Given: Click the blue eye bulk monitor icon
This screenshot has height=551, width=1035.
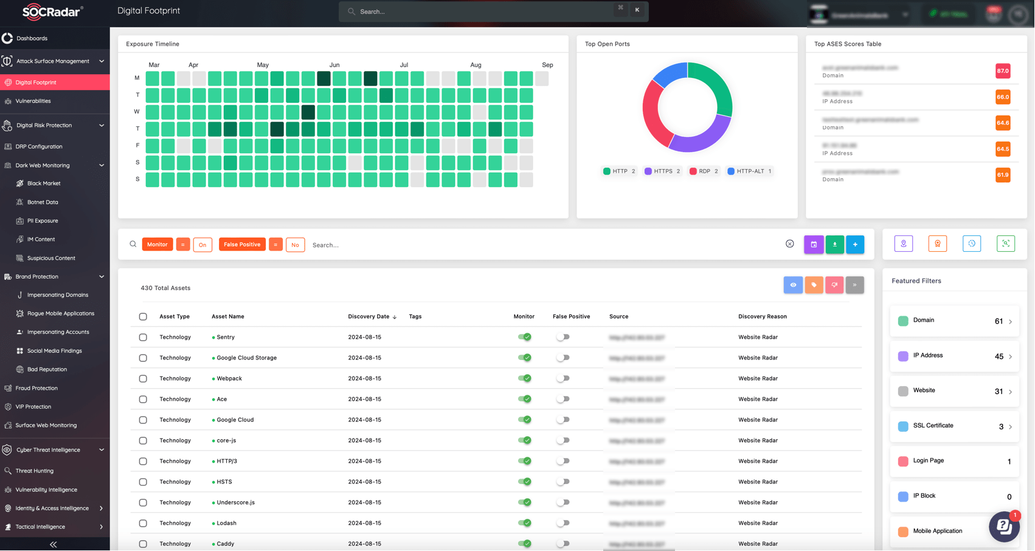Looking at the screenshot, I should 793,285.
